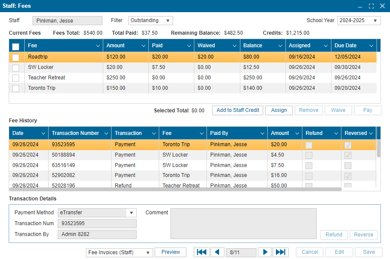390x259 pixels.
Task: Go to the previous record
Action: point(217,252)
